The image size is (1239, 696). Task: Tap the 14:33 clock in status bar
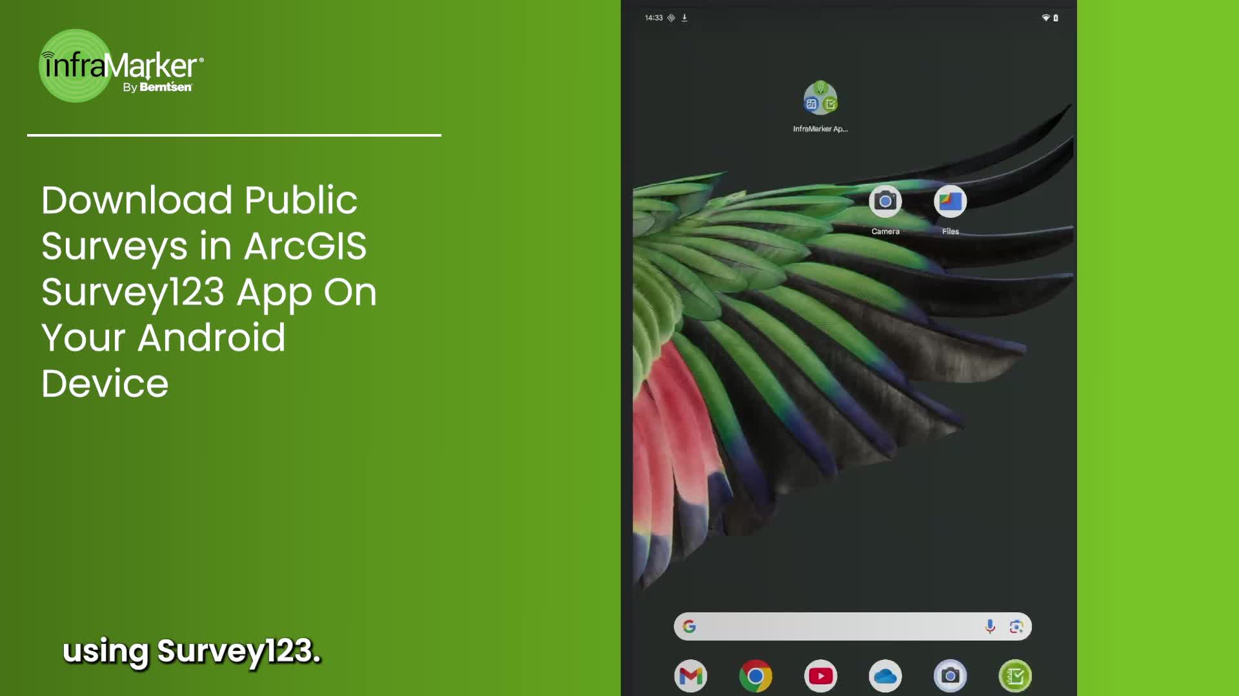point(654,18)
